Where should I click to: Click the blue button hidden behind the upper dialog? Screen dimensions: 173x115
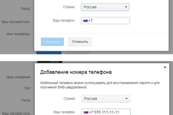[49, 52]
